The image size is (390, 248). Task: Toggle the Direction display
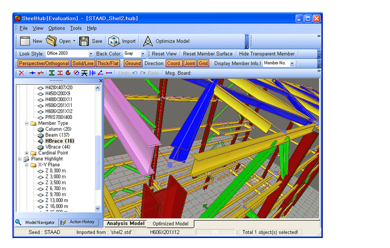(x=154, y=64)
